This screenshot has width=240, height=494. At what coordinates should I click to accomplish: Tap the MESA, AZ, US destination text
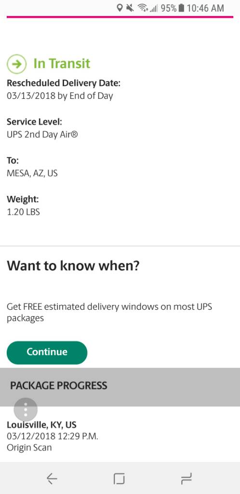tap(32, 173)
